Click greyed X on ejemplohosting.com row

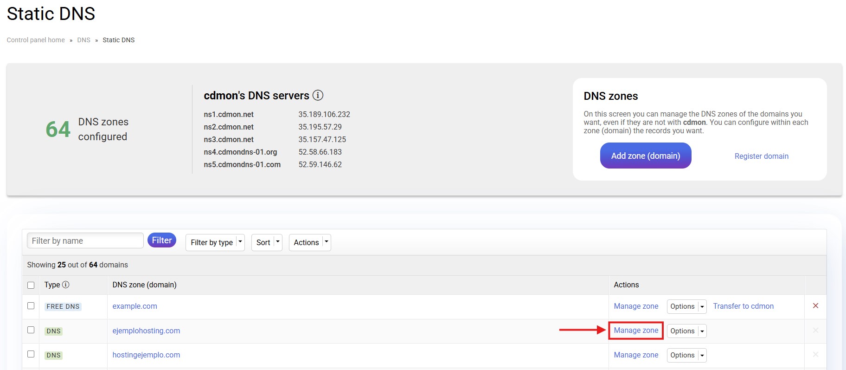(x=815, y=331)
